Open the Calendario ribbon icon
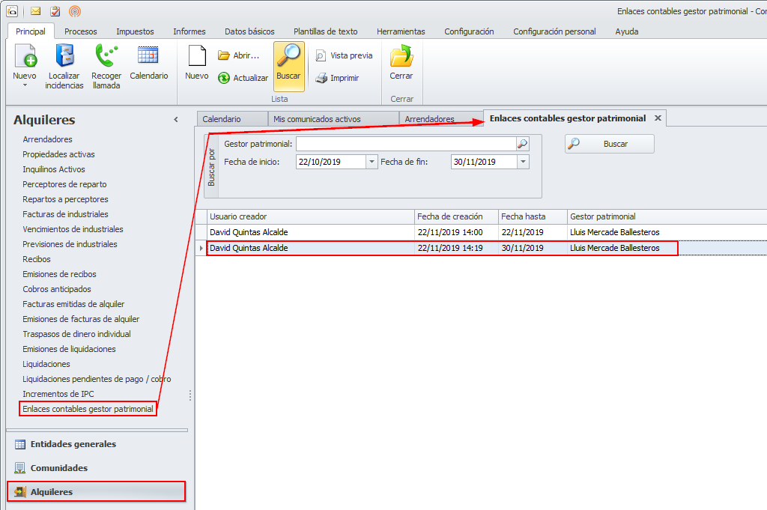The width and height of the screenshot is (767, 510). click(x=148, y=57)
